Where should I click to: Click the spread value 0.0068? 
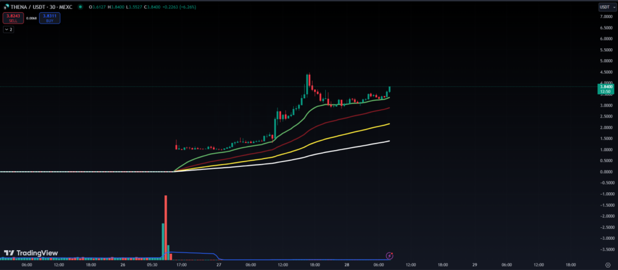pos(31,18)
